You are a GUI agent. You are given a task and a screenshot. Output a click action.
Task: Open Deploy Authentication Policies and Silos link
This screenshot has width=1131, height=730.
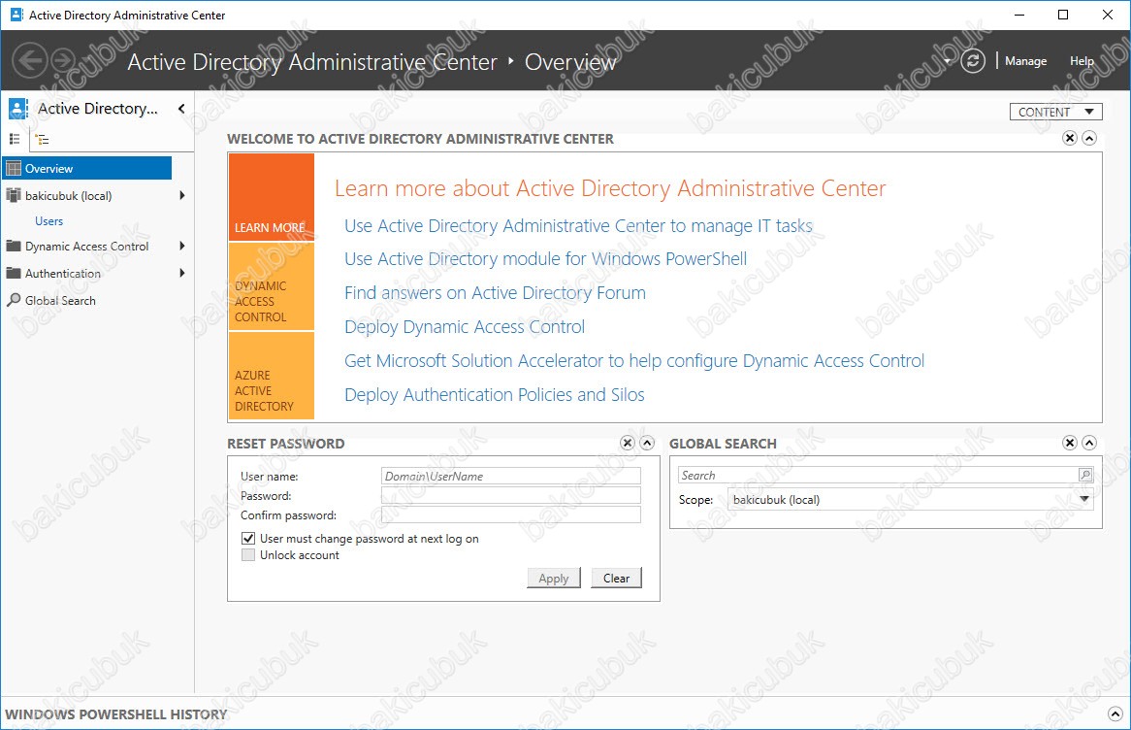pyautogui.click(x=494, y=394)
